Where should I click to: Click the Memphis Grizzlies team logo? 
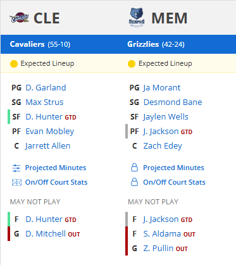(137, 18)
